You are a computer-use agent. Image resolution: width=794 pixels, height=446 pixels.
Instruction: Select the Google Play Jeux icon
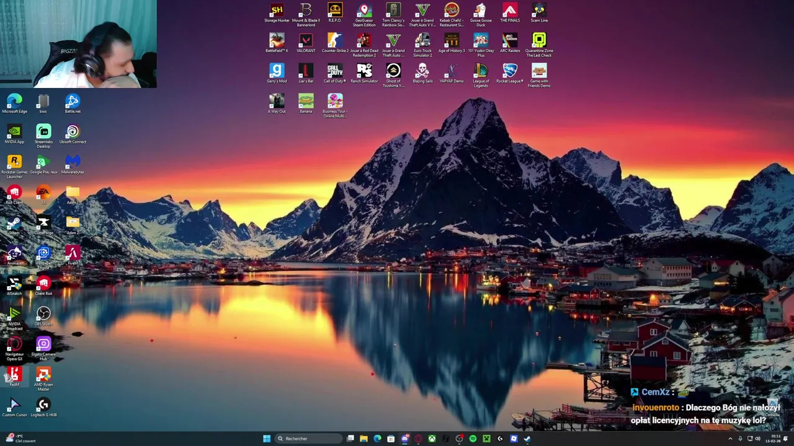click(43, 164)
